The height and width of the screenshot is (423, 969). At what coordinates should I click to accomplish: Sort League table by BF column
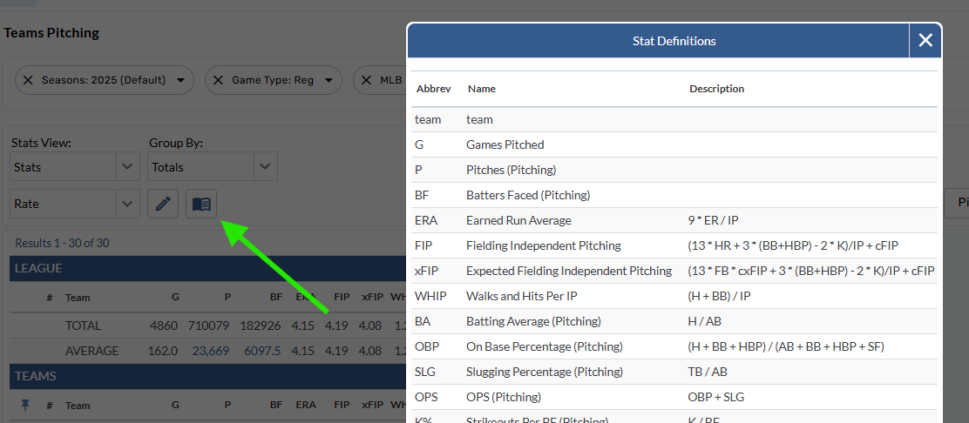(275, 297)
